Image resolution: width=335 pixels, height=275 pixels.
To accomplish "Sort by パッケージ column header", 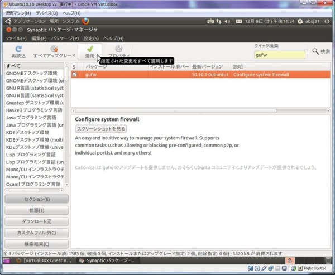I will (x=116, y=66).
